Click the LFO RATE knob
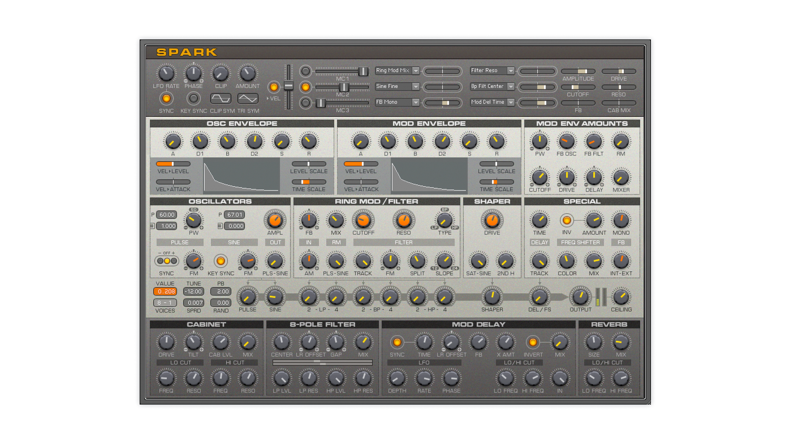Image resolution: width=791 pixels, height=444 pixels. pos(166,74)
